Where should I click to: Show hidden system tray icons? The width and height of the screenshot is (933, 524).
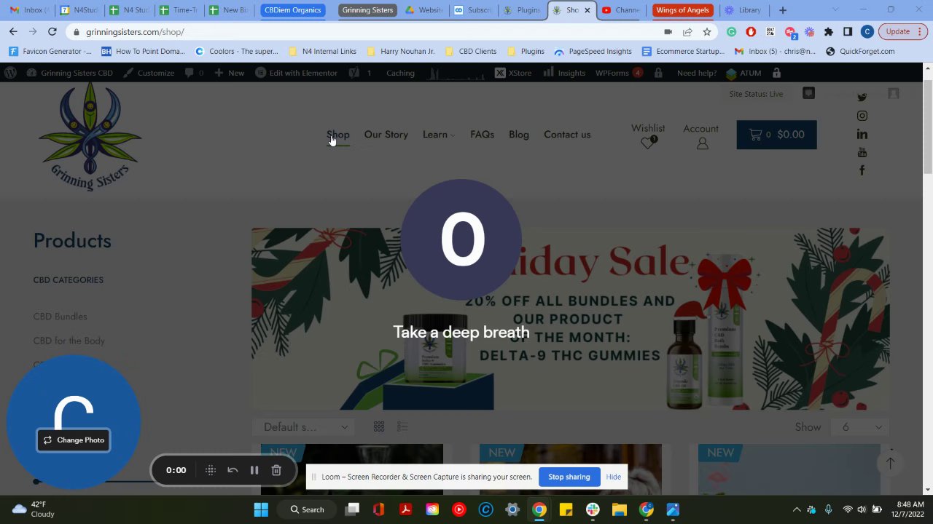pos(796,509)
